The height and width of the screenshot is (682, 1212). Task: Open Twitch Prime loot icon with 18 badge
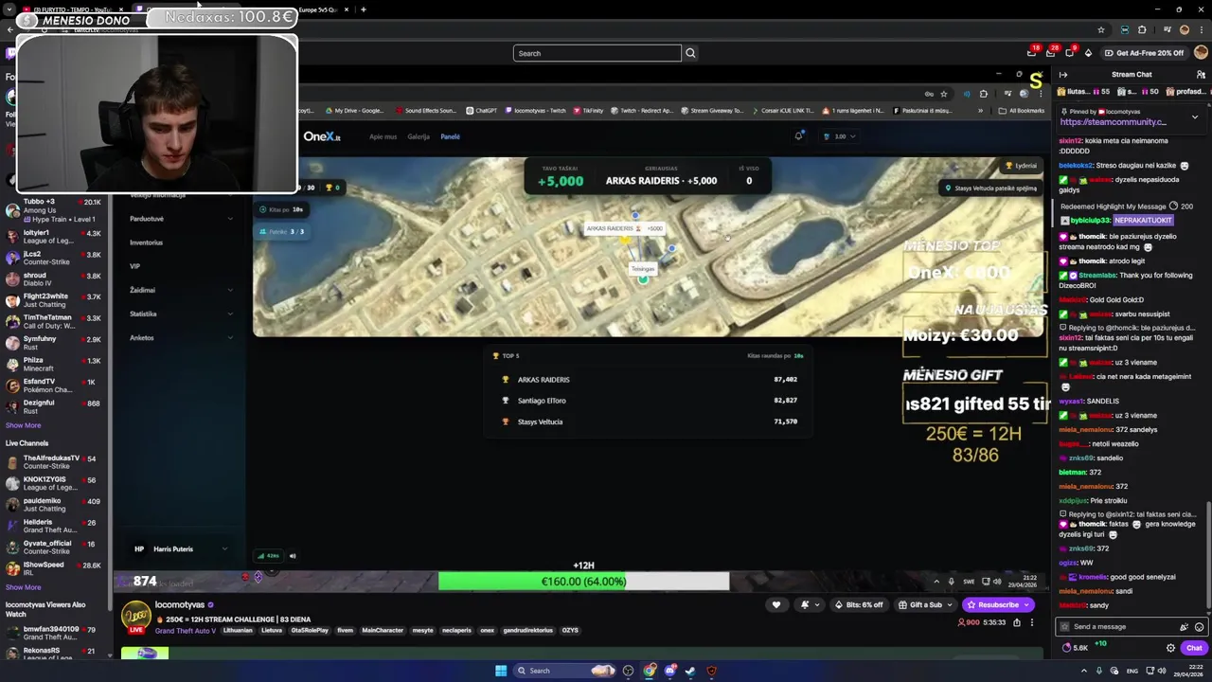1032,53
